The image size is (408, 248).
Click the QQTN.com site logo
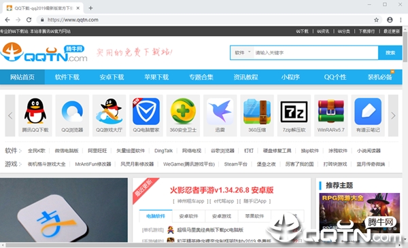(44, 52)
